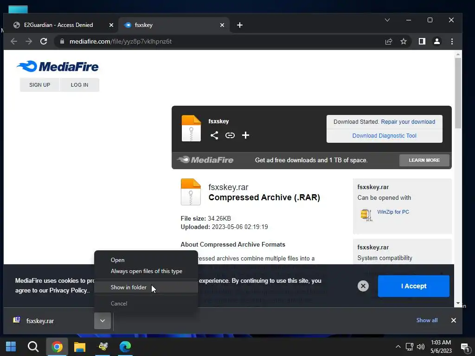Click the scrollbar up arrow
Viewport: 475px width, 356px height.
(458, 55)
